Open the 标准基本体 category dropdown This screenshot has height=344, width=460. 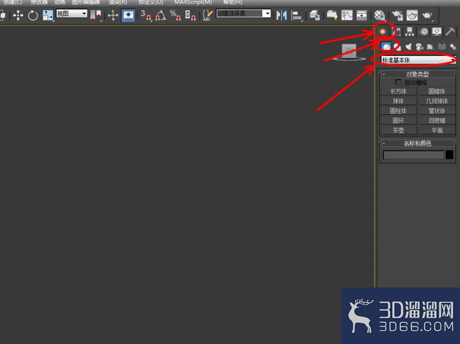click(x=418, y=60)
